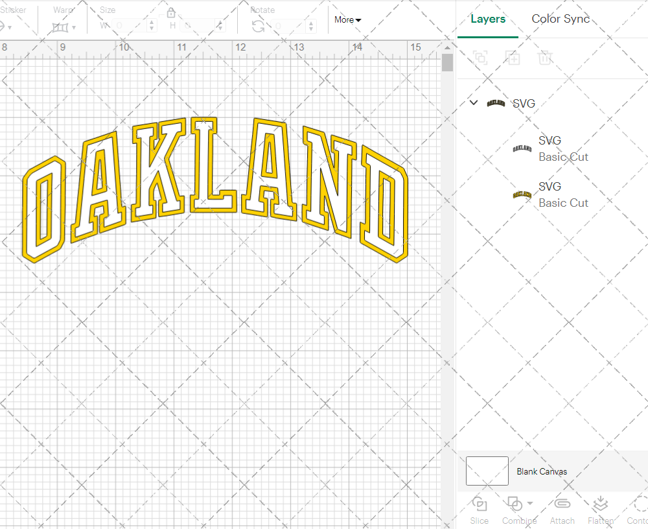The image size is (648, 529).
Task: Switch to the Color Sync tab
Action: point(561,19)
